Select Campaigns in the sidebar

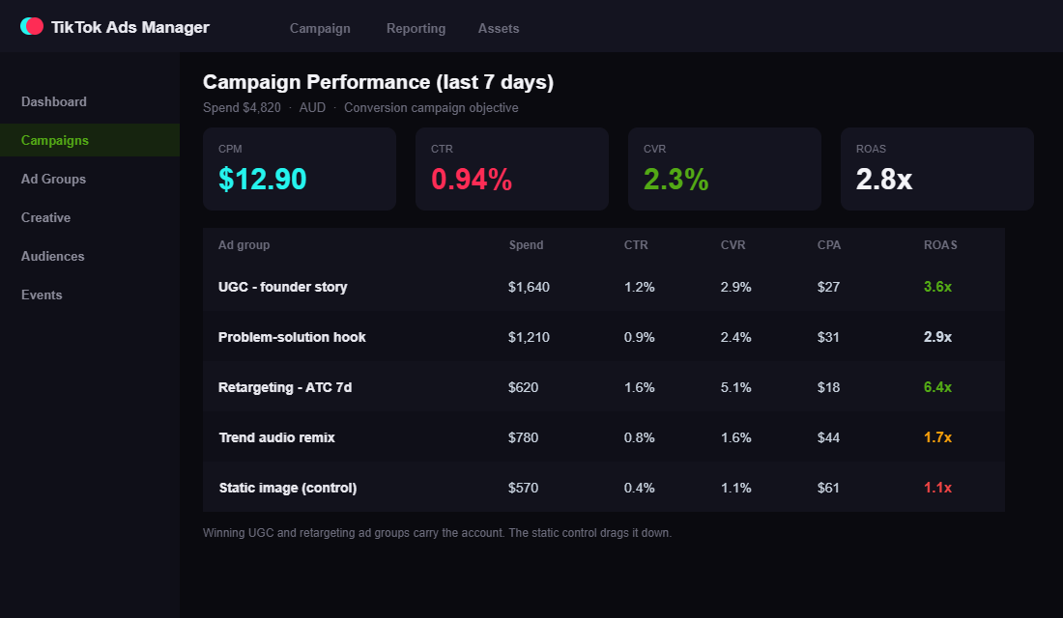pos(90,140)
